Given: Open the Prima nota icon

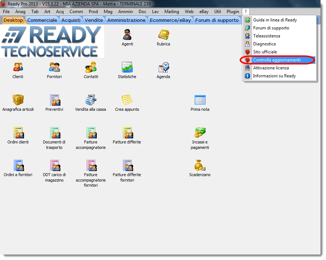Looking at the screenshot, I should [x=200, y=100].
